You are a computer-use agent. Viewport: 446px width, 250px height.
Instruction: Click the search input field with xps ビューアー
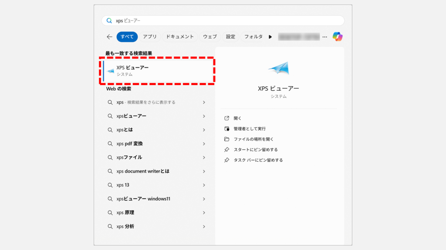point(223,21)
